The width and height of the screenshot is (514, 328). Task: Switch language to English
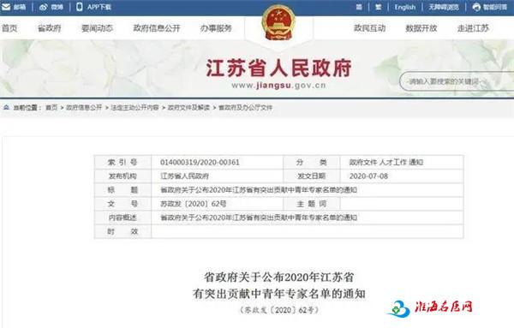click(x=404, y=7)
